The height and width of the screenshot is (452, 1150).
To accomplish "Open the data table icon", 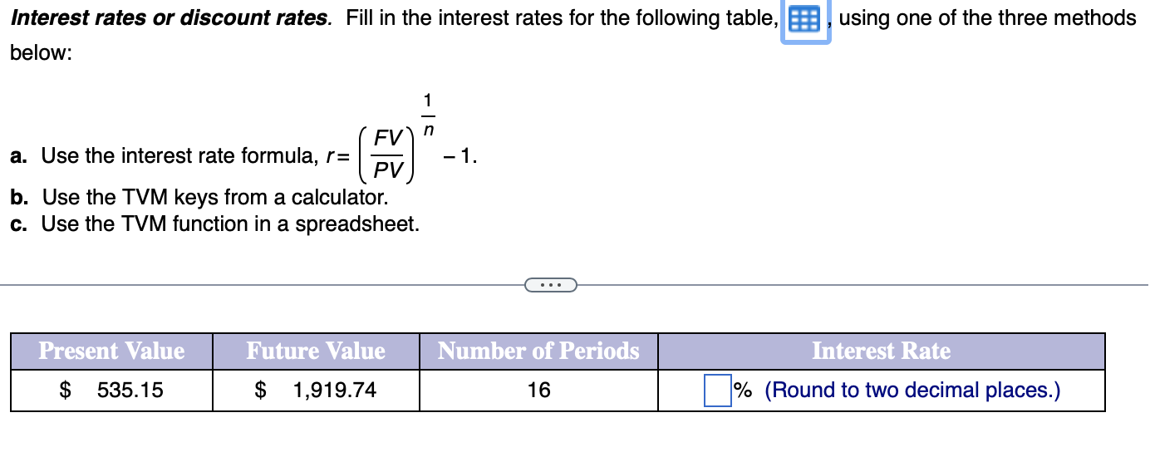I will click(805, 19).
